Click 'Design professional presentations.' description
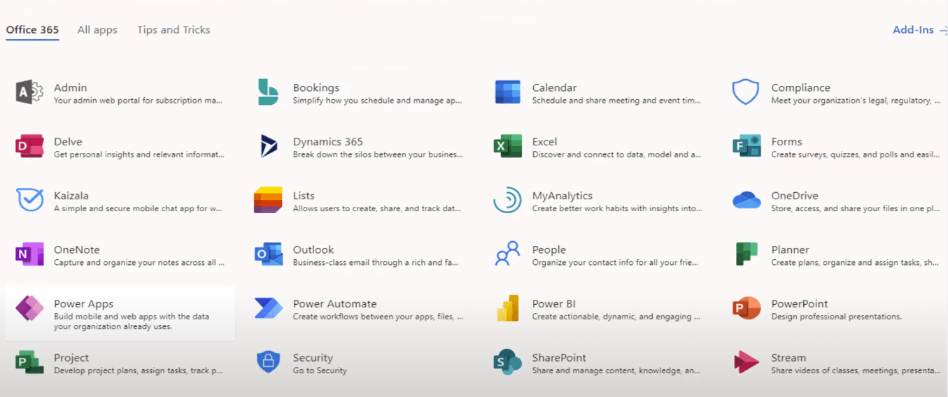This screenshot has width=948, height=397. 836,317
